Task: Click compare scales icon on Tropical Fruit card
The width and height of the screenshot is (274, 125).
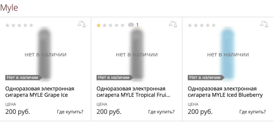Action: [x=173, y=24]
